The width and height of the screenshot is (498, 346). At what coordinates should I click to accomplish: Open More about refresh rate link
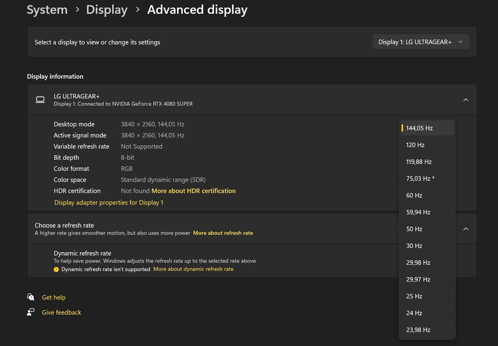(223, 233)
